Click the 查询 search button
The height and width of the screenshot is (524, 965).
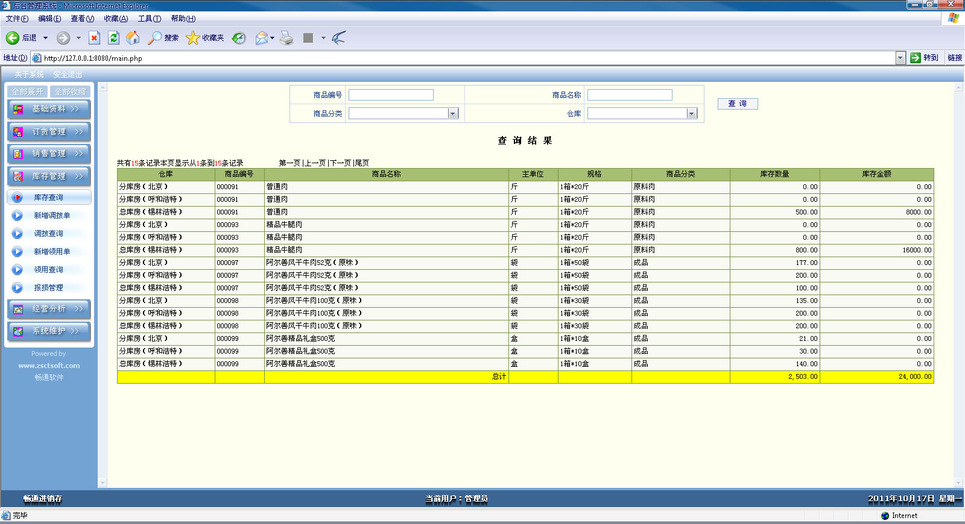tap(738, 104)
